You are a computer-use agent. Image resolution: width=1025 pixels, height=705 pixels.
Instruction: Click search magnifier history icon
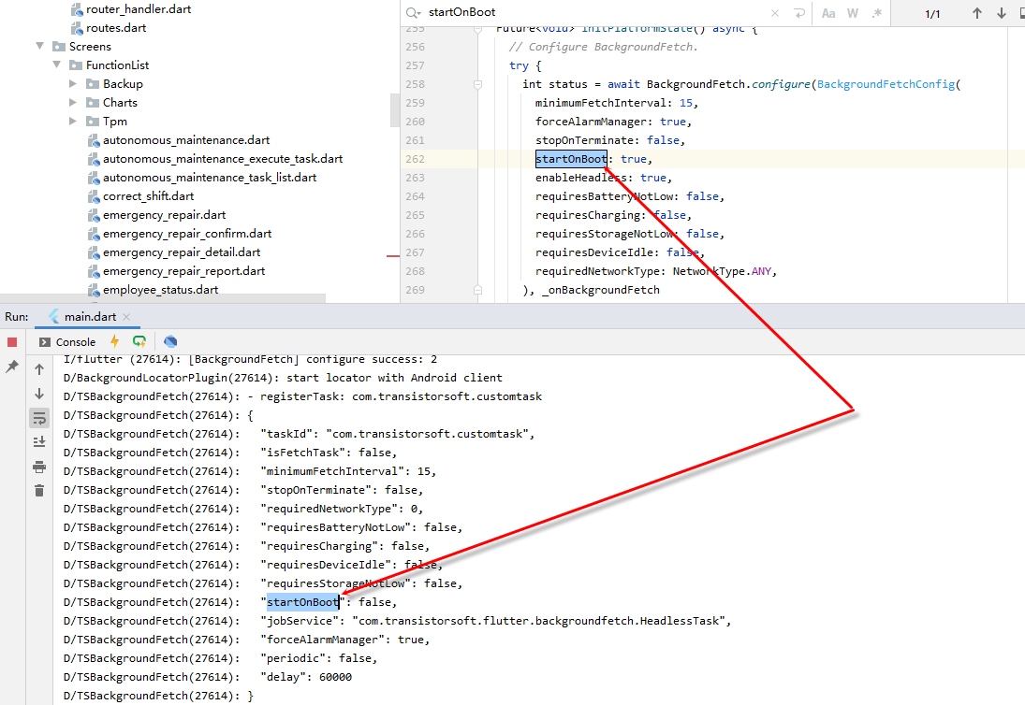(413, 12)
